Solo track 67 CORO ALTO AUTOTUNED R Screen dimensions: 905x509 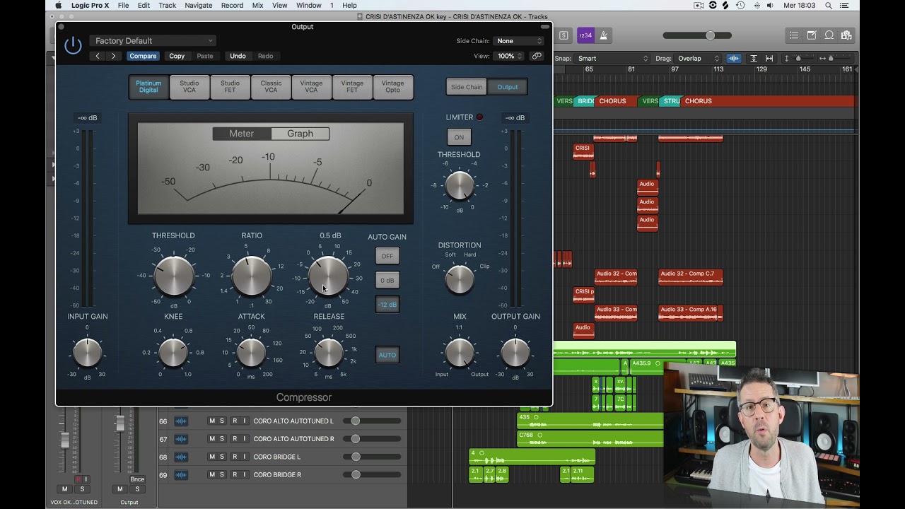click(x=222, y=439)
